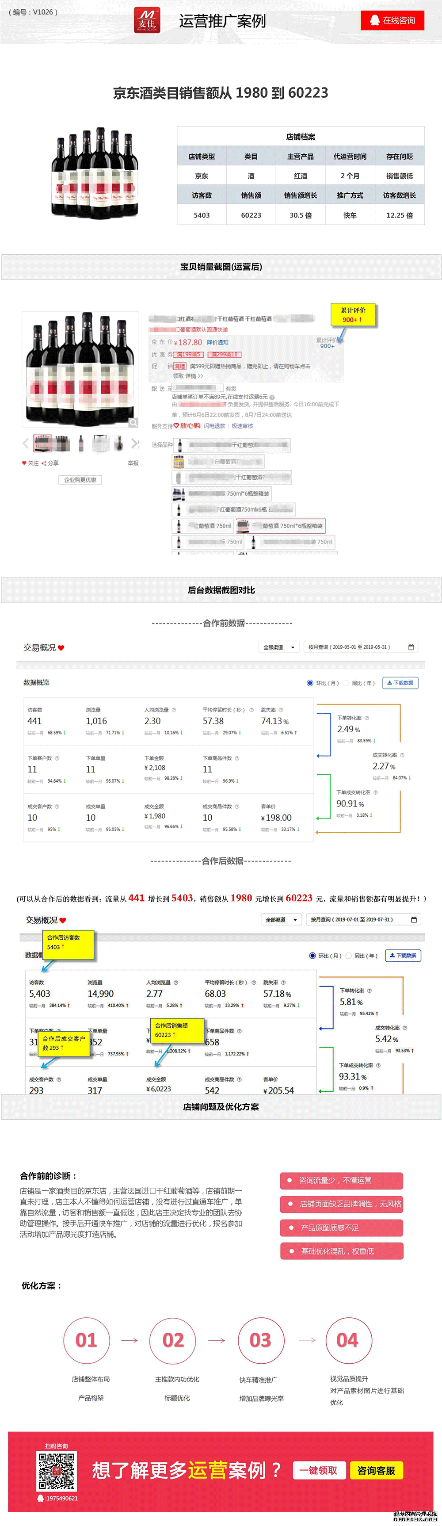Click the 咨询流量少,不懂运营 red tag

pos(341,1181)
